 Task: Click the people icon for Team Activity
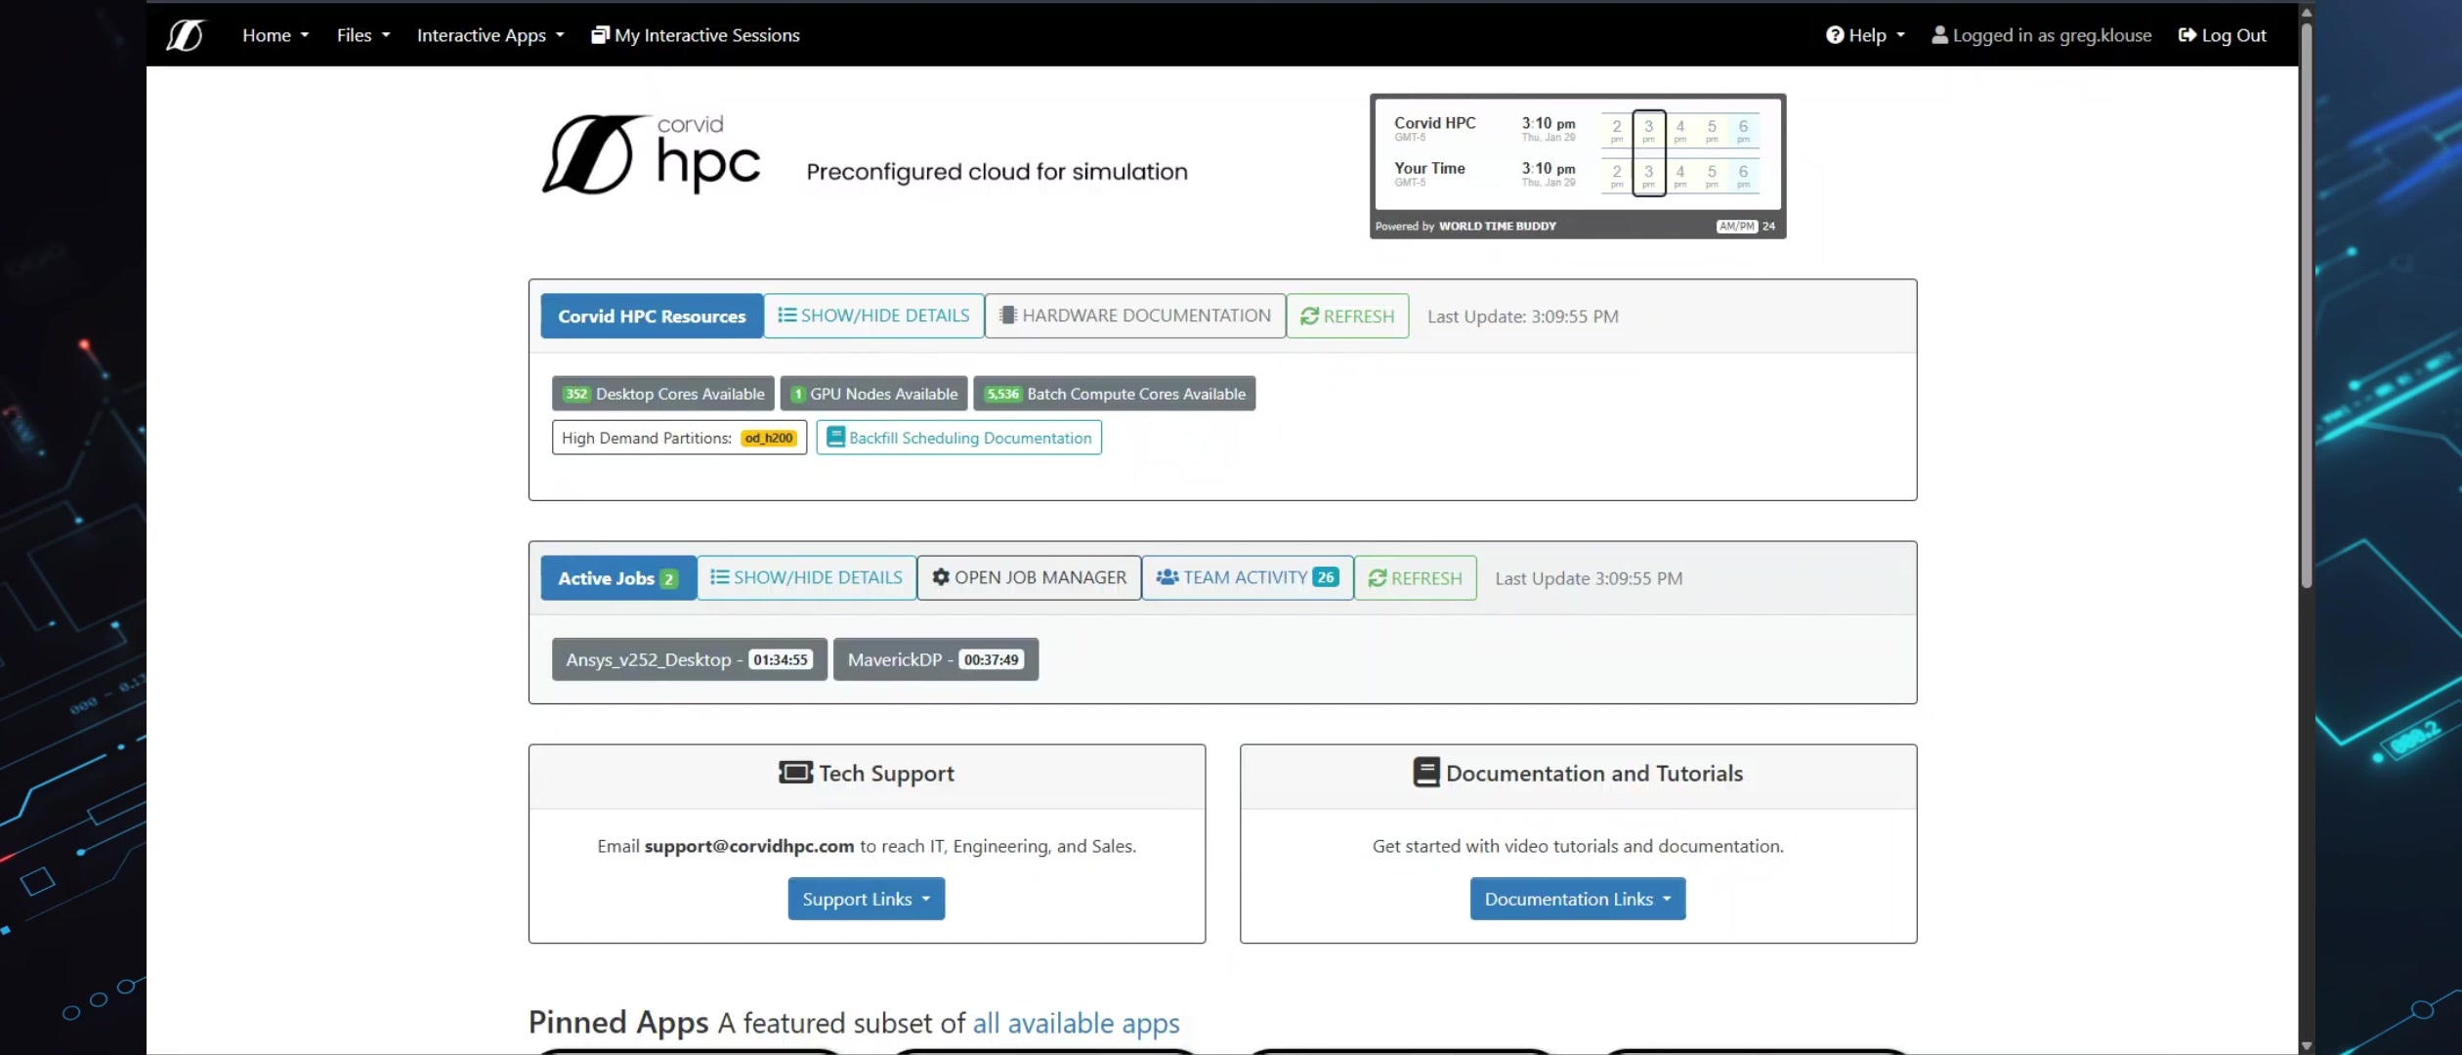1167,577
